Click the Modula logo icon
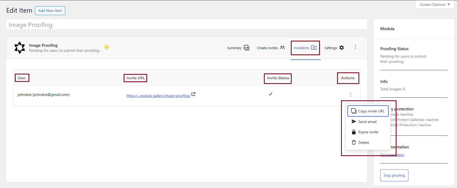 point(20,48)
